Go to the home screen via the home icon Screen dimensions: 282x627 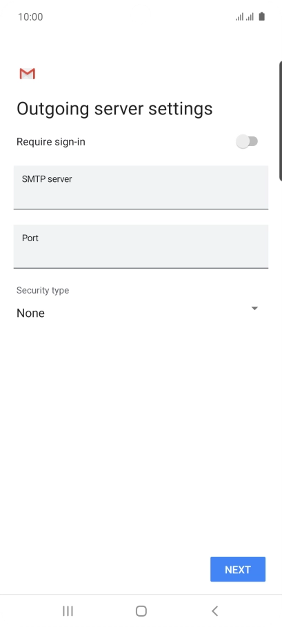click(x=141, y=610)
